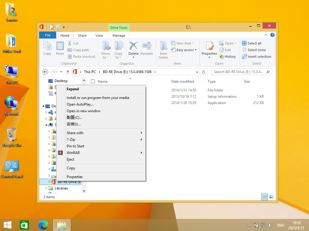Click Properties in the context menu
This screenshot has width=309, height=231.
click(x=75, y=177)
